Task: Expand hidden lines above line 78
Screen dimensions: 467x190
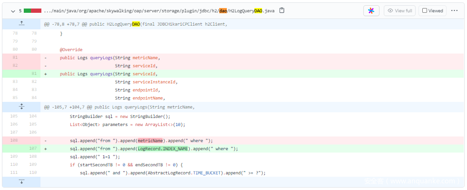Action: [21, 23]
